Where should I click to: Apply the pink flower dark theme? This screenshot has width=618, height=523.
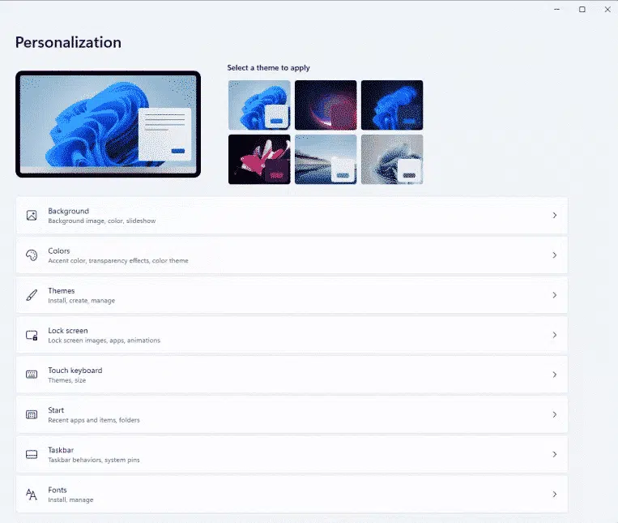tap(259, 160)
